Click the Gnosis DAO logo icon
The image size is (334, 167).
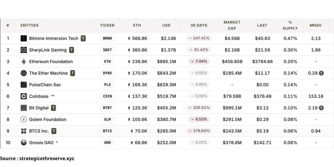click(x=23, y=143)
